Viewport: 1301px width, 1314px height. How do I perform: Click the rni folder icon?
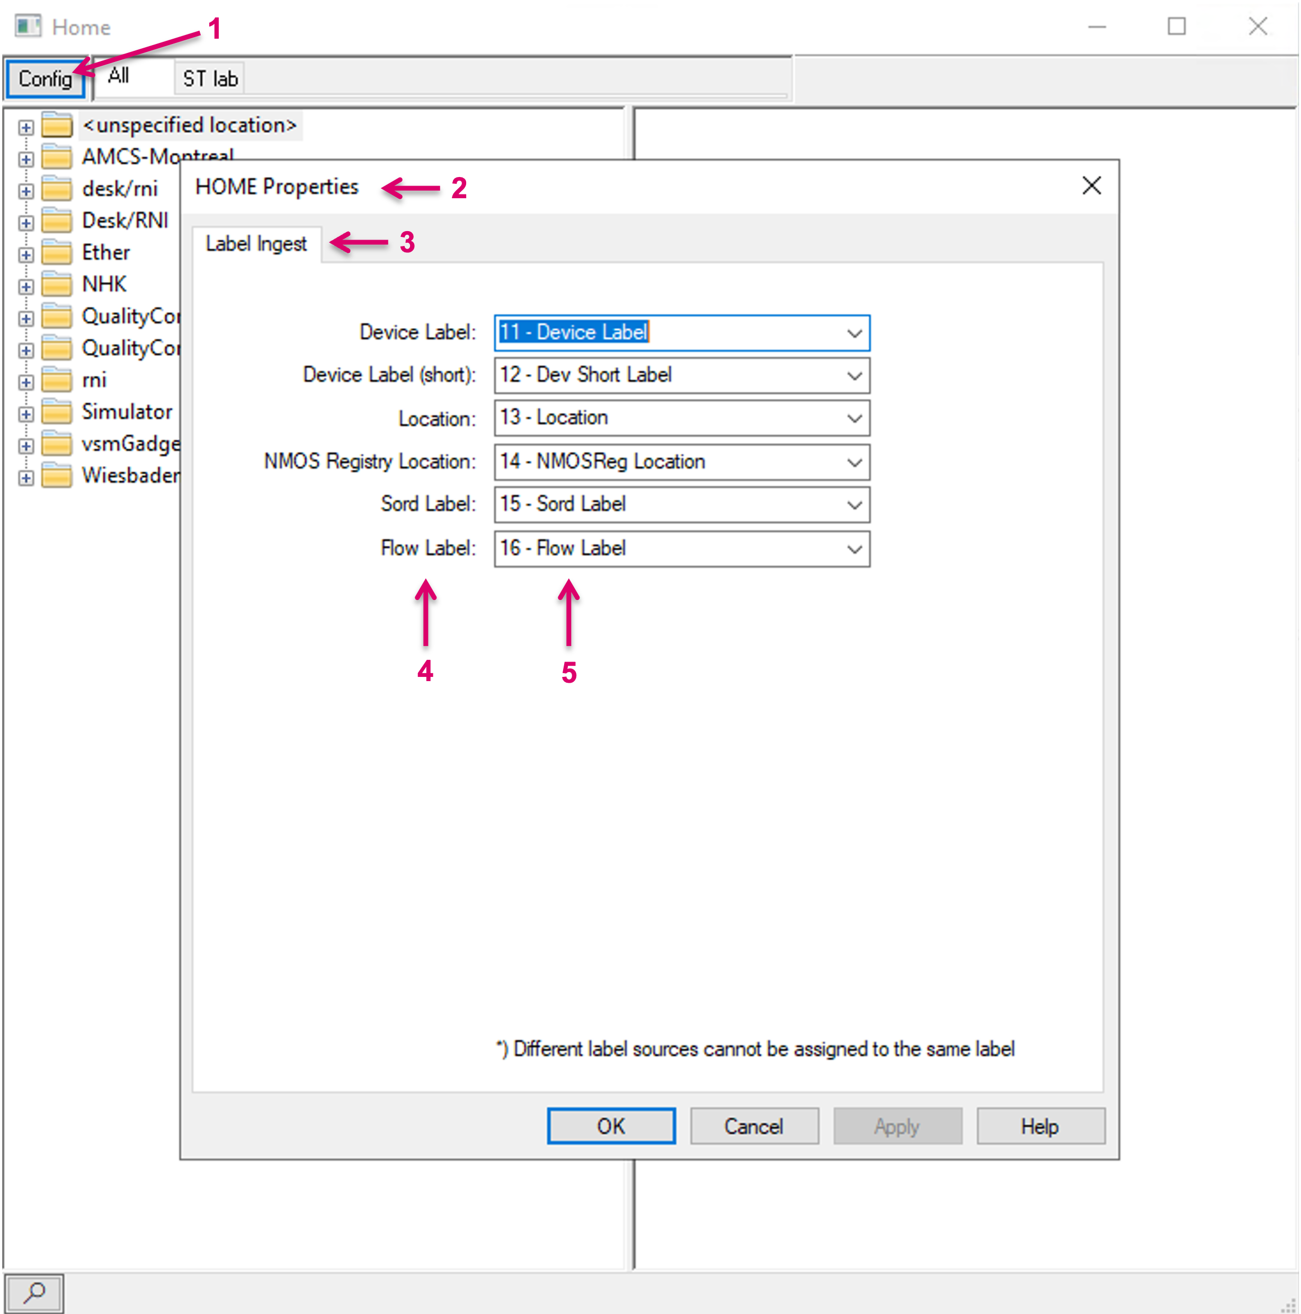(57, 380)
